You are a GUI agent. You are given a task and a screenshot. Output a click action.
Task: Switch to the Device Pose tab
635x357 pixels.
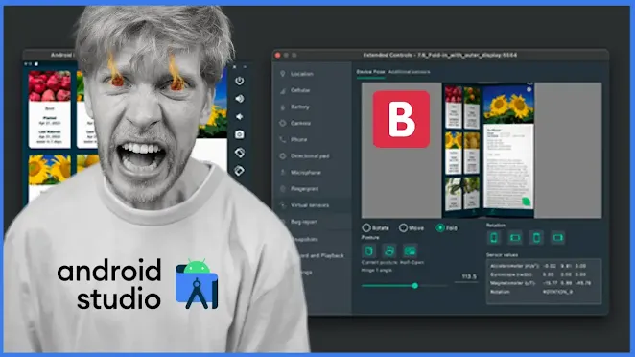(370, 72)
